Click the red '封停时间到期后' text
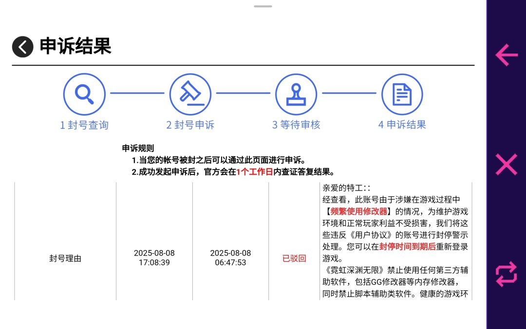This screenshot has height=329, width=526. [x=407, y=247]
